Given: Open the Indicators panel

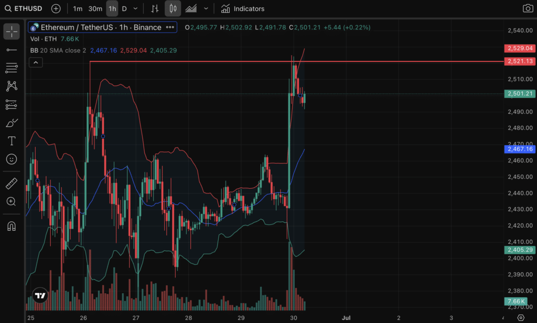Looking at the screenshot, I should pos(242,8).
